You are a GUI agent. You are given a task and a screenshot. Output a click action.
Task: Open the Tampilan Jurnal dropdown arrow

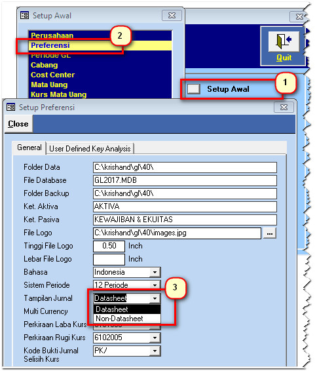[x=155, y=298]
